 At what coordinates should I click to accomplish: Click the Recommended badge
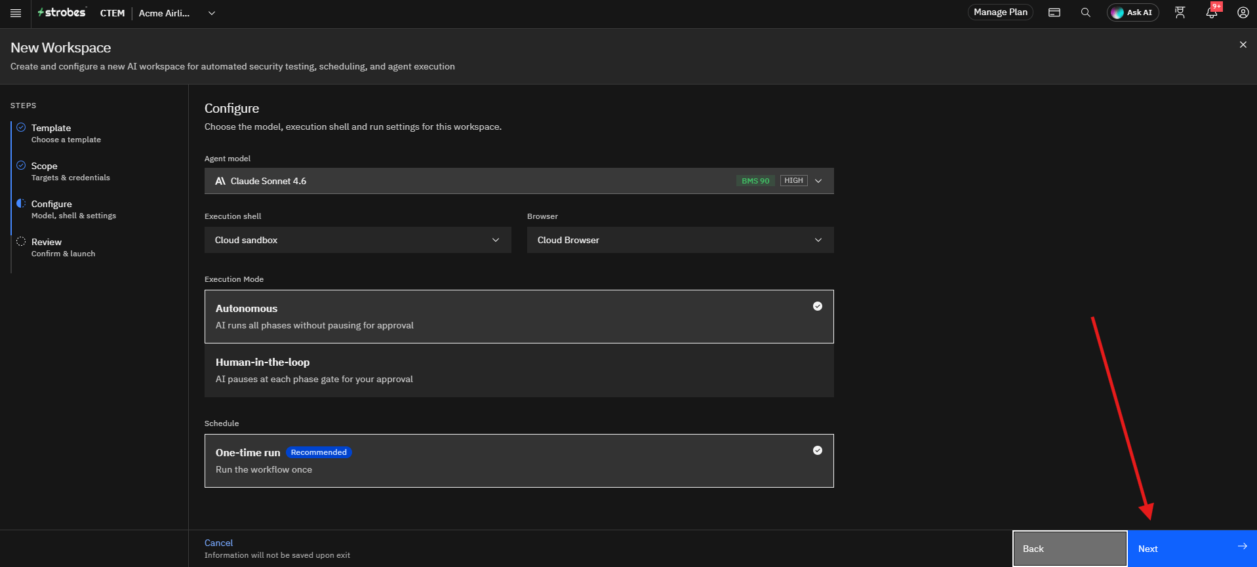click(319, 452)
